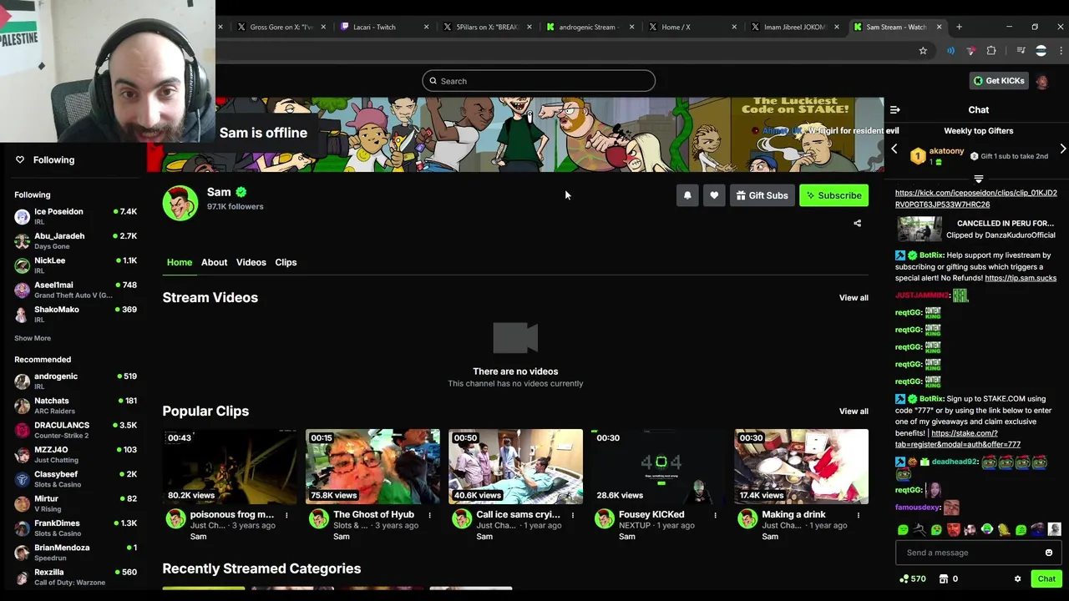The height and width of the screenshot is (601, 1069).
Task: Switch to the Gross Gore on X tab
Action: coord(281,27)
